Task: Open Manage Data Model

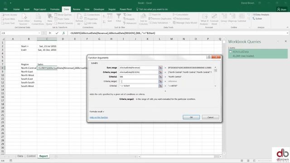Action: click(x=185, y=23)
